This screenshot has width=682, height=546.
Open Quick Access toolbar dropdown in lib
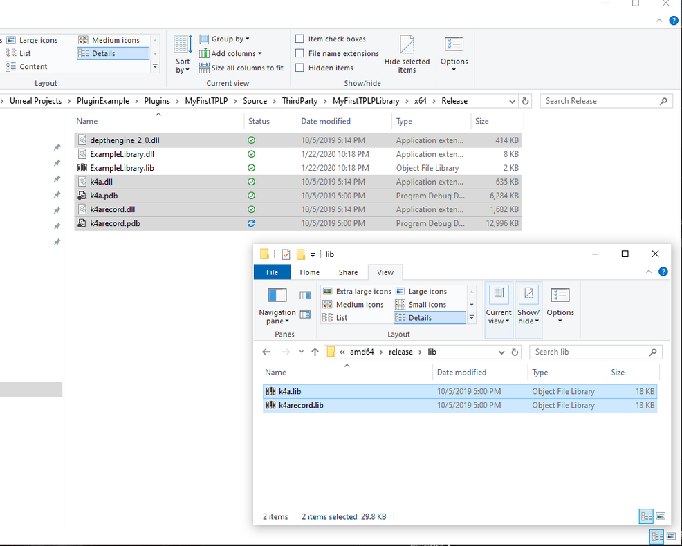[x=312, y=255]
